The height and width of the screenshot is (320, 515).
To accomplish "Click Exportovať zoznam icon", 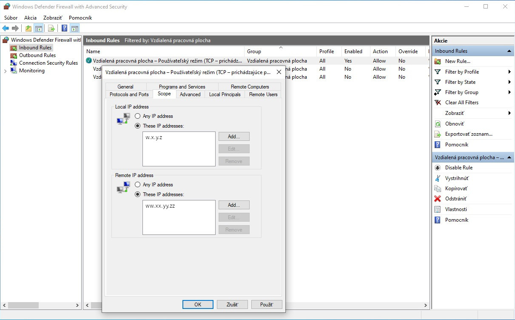I will click(438, 134).
